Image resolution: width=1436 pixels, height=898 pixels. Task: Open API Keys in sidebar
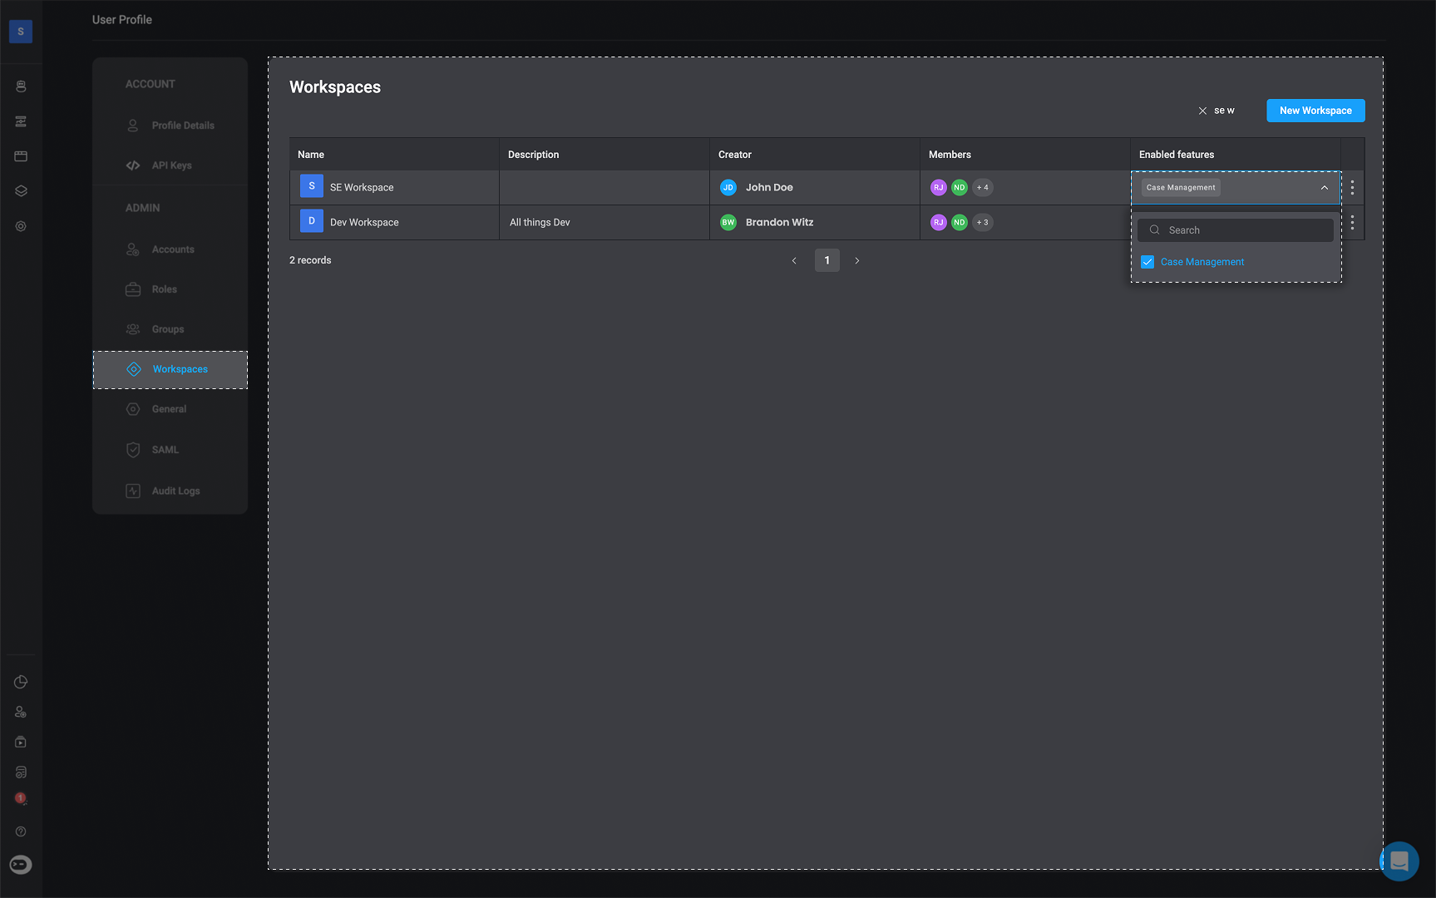tap(170, 165)
